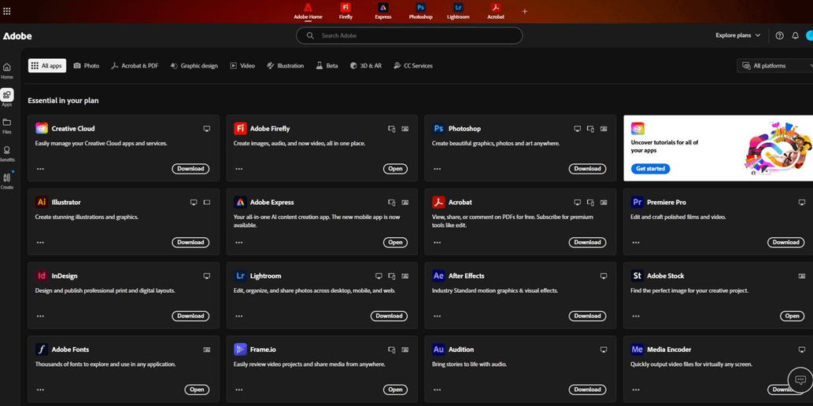Image resolution: width=813 pixels, height=406 pixels.
Task: Open more options for Creative Cloud
Action: coord(40,169)
